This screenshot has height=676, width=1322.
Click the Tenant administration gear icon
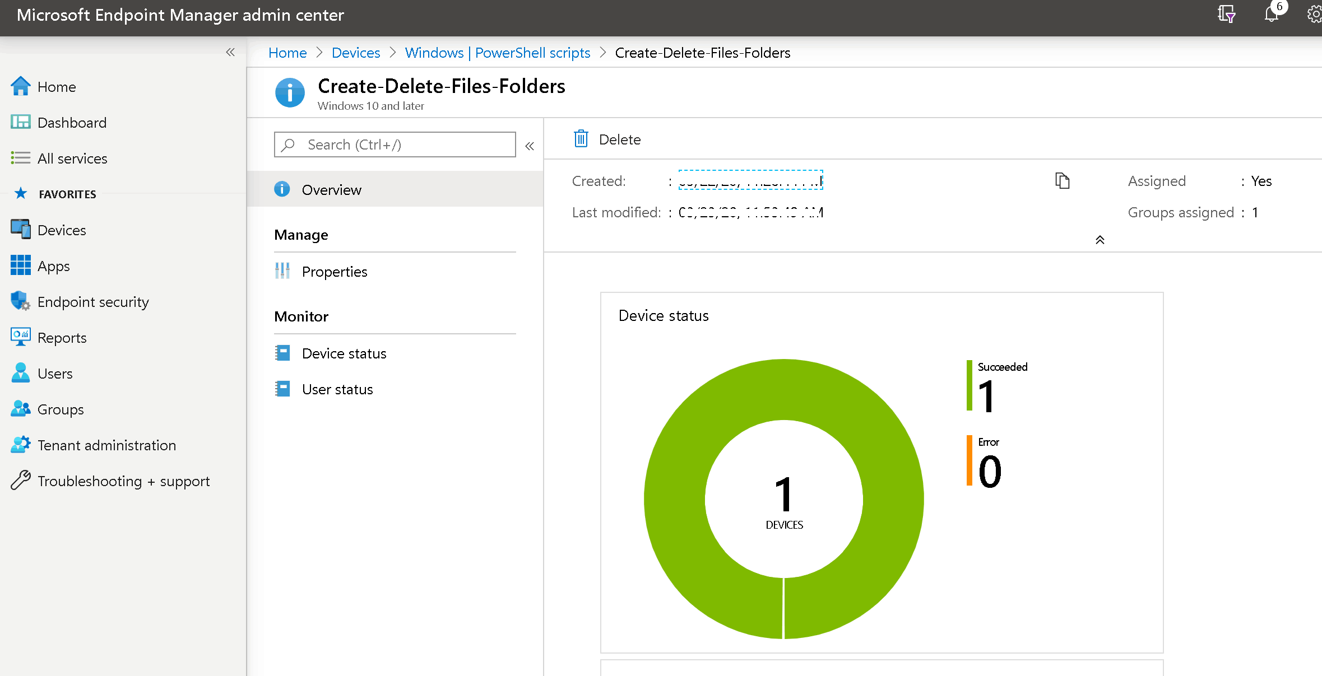point(21,445)
